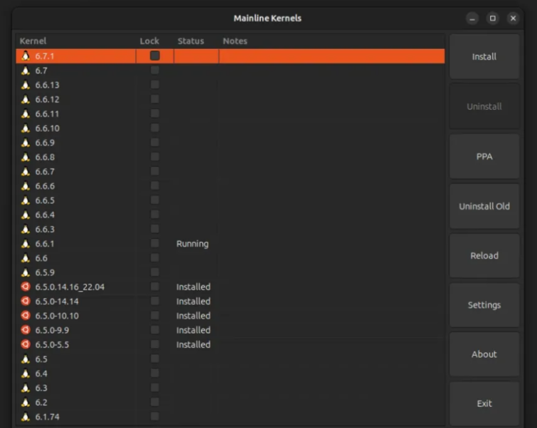
Task: Click the Installed status of kernel 6.5.0-9.9
Action: coord(193,330)
